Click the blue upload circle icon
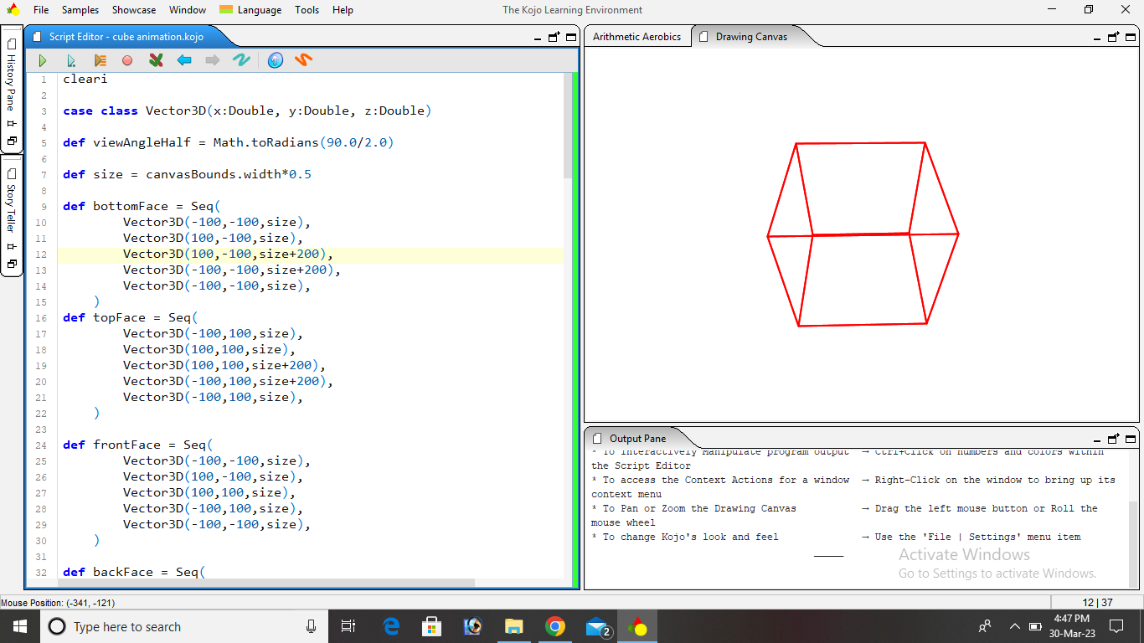 [x=276, y=60]
